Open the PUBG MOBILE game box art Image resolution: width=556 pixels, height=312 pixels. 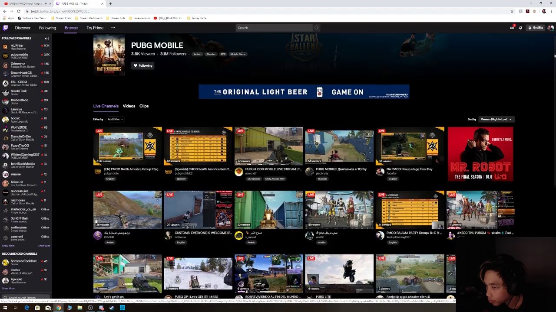click(109, 55)
